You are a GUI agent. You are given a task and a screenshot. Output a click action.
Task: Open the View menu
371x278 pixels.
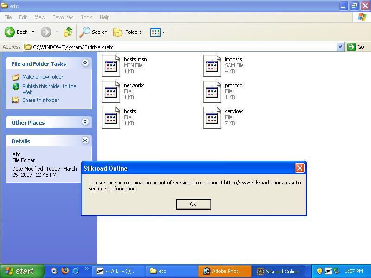coord(40,17)
